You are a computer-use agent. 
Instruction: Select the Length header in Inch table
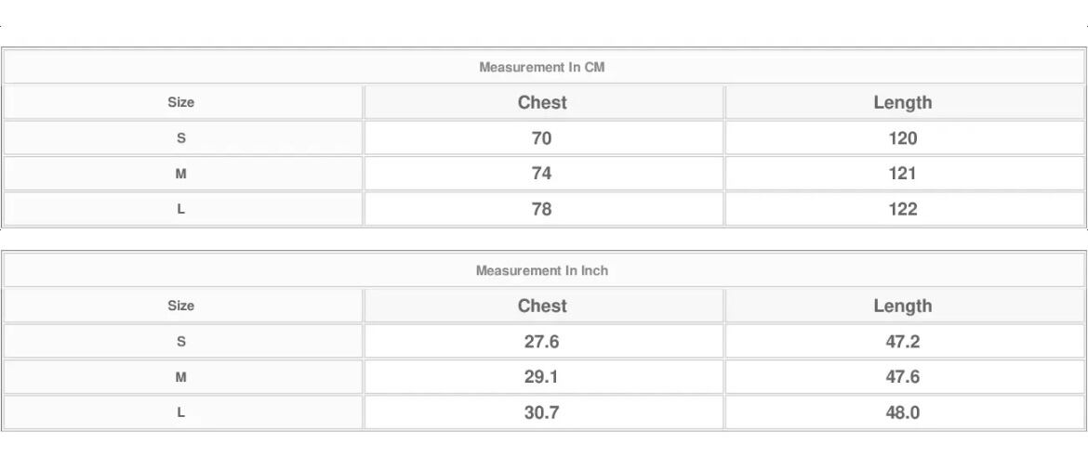click(902, 306)
